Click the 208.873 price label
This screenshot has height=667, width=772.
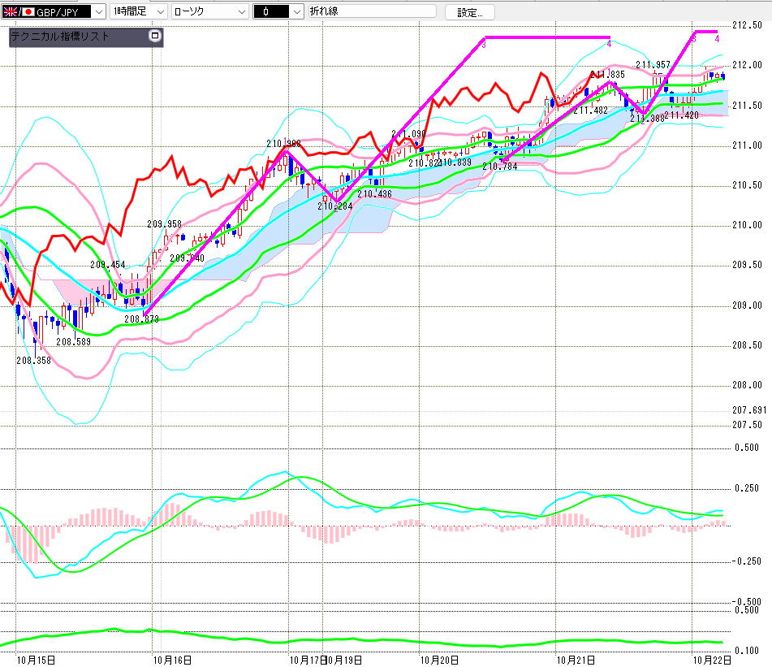coord(142,319)
